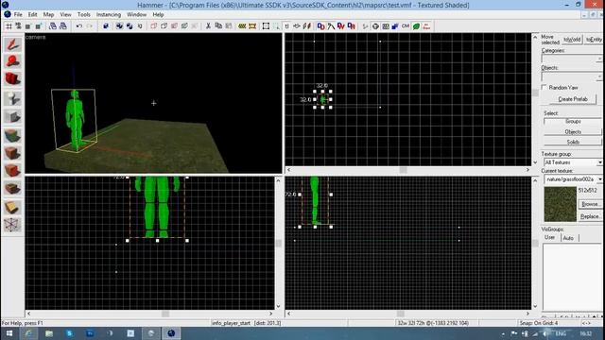Open Skype from the taskbar

click(x=69, y=333)
